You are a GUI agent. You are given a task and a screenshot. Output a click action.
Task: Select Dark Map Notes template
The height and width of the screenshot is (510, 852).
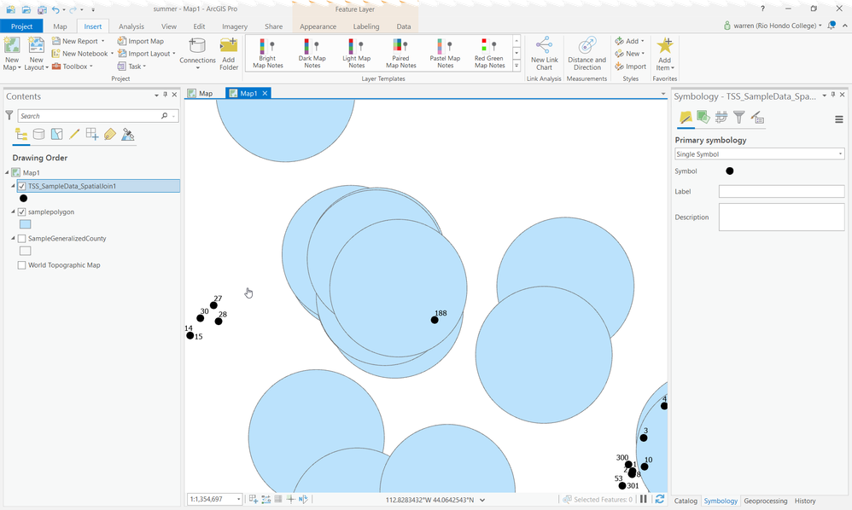tap(312, 54)
